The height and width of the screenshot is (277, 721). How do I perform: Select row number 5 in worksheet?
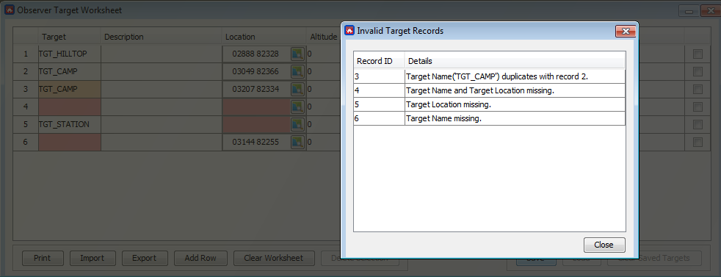point(26,124)
